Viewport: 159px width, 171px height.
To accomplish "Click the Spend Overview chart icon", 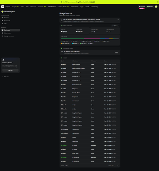I will (62, 26).
